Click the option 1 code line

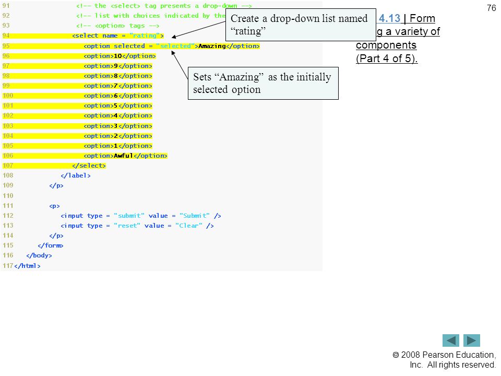point(117,146)
